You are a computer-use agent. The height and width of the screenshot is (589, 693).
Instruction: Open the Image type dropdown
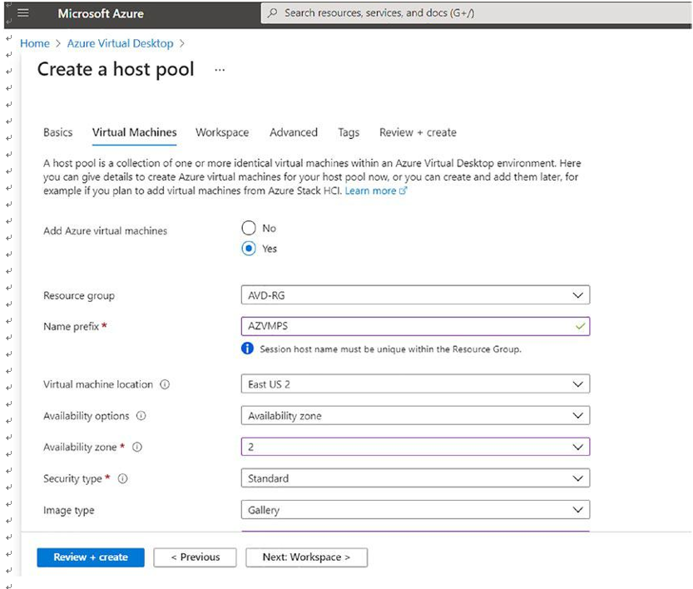[415, 510]
